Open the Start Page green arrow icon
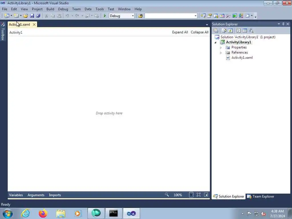Image resolution: width=292 pixels, height=219 pixels. 235,16
